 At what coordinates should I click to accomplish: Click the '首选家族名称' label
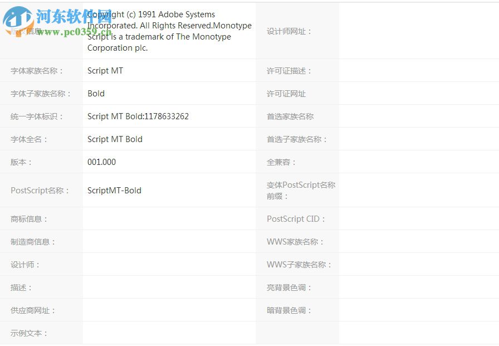pos(290,116)
